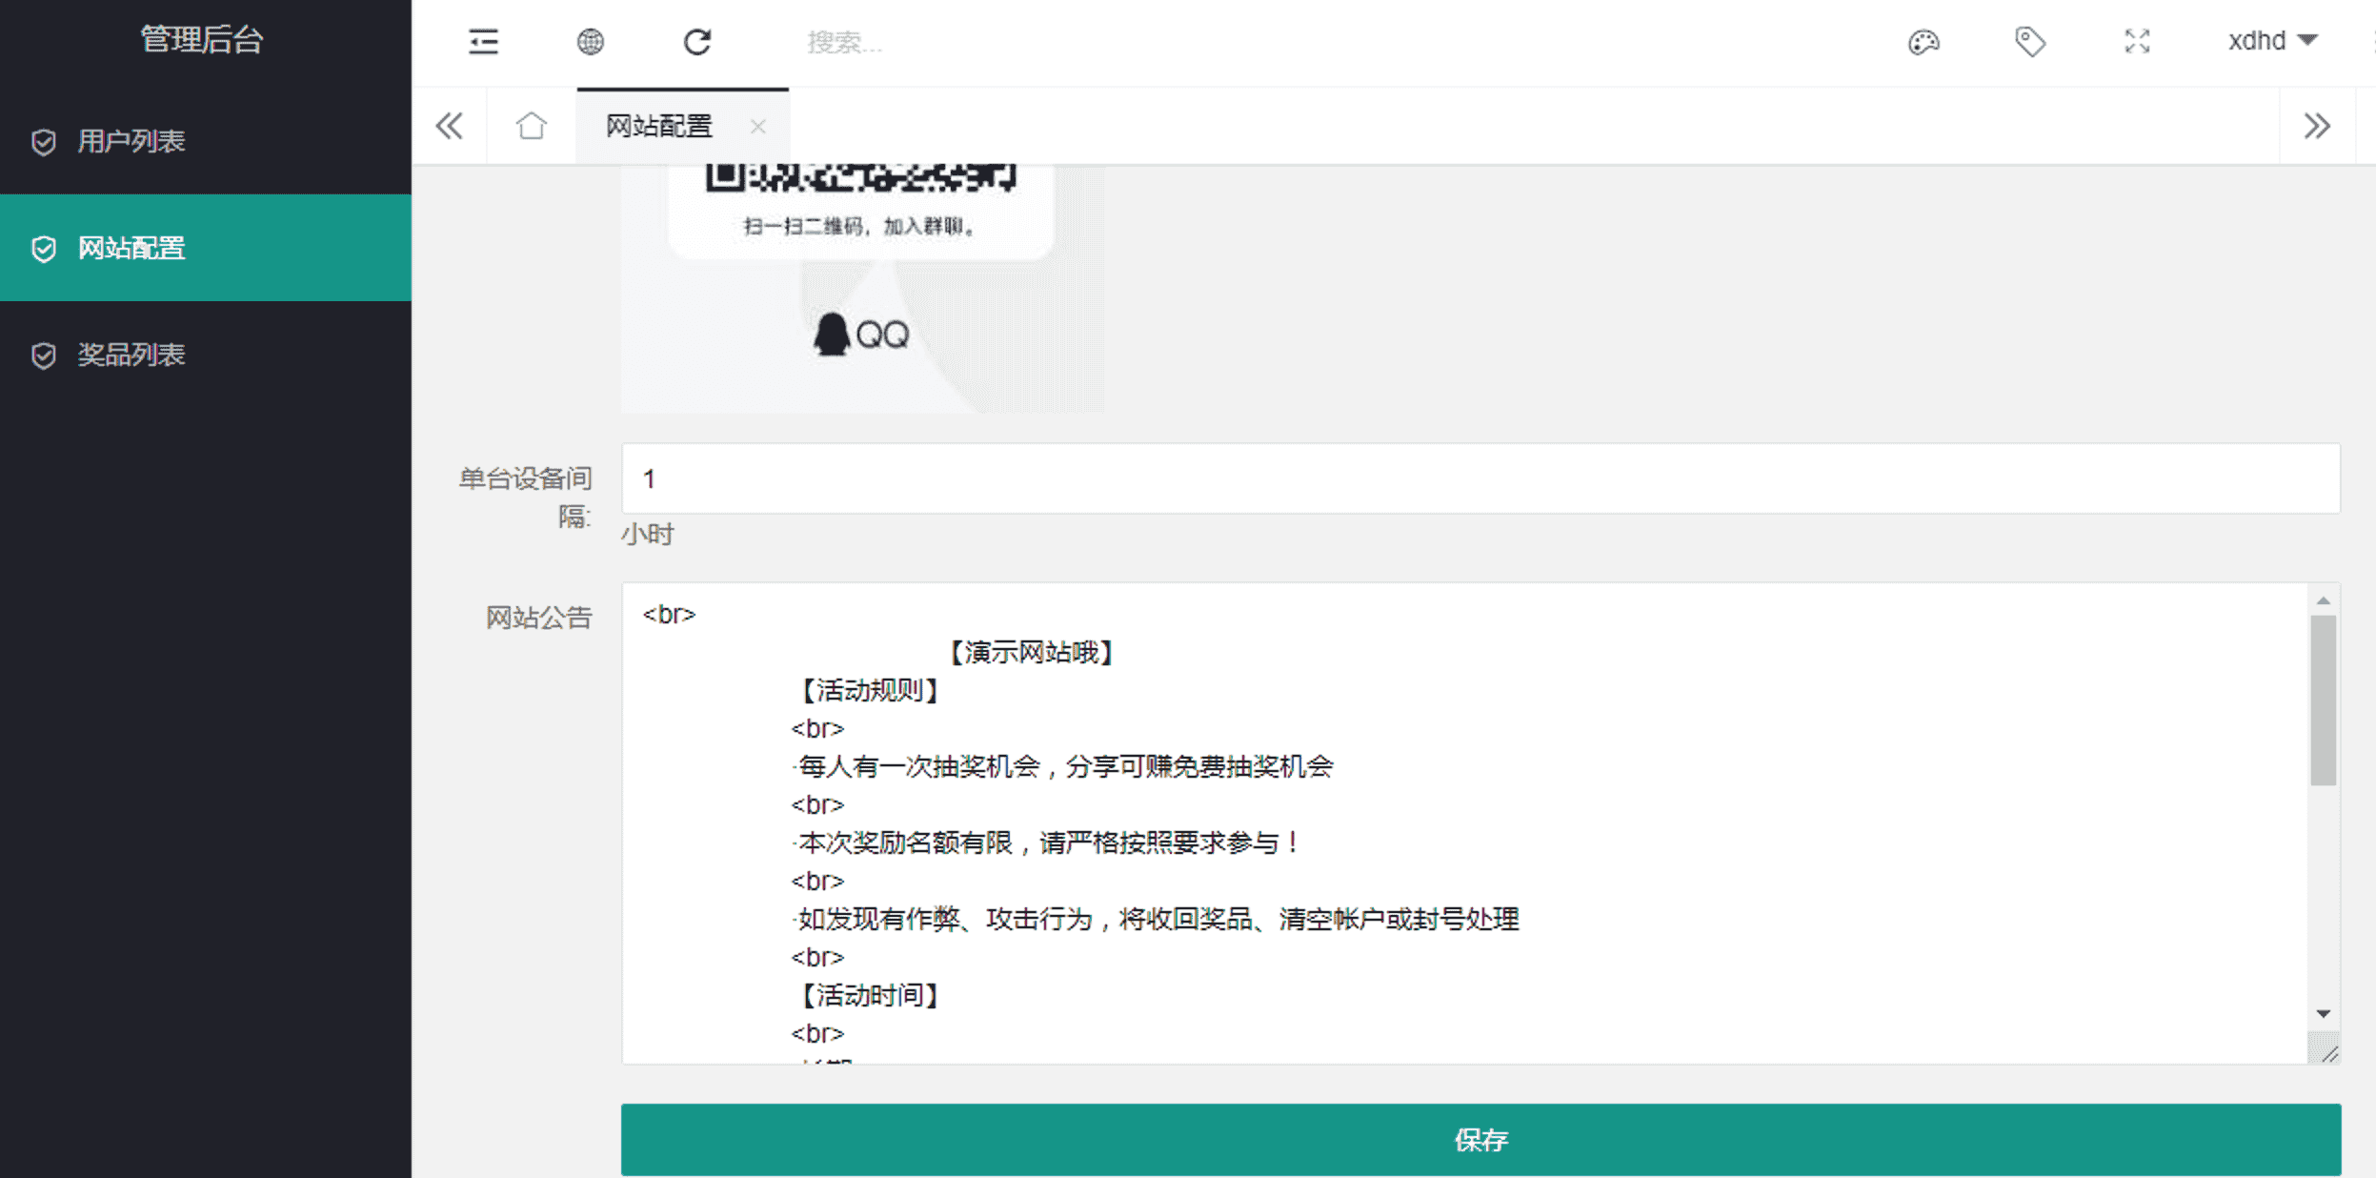This screenshot has height=1178, width=2376.
Task: Focus the 单台设备间隔 input field
Action: click(x=1480, y=478)
